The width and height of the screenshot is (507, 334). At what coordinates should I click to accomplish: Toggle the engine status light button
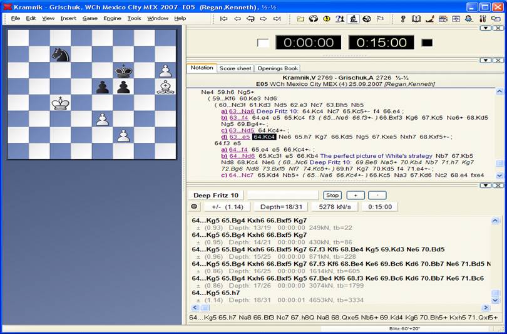point(194,207)
